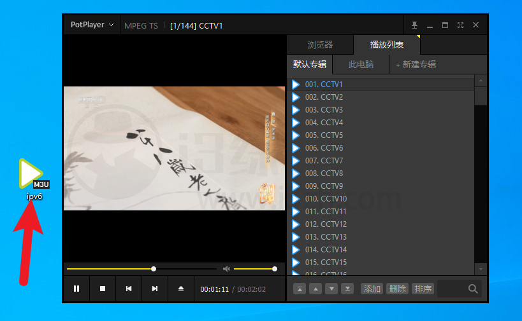Move selected playlist item up
The width and height of the screenshot is (522, 321).
coord(315,289)
